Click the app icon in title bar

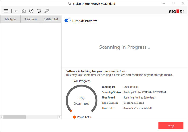tap(69, 3)
